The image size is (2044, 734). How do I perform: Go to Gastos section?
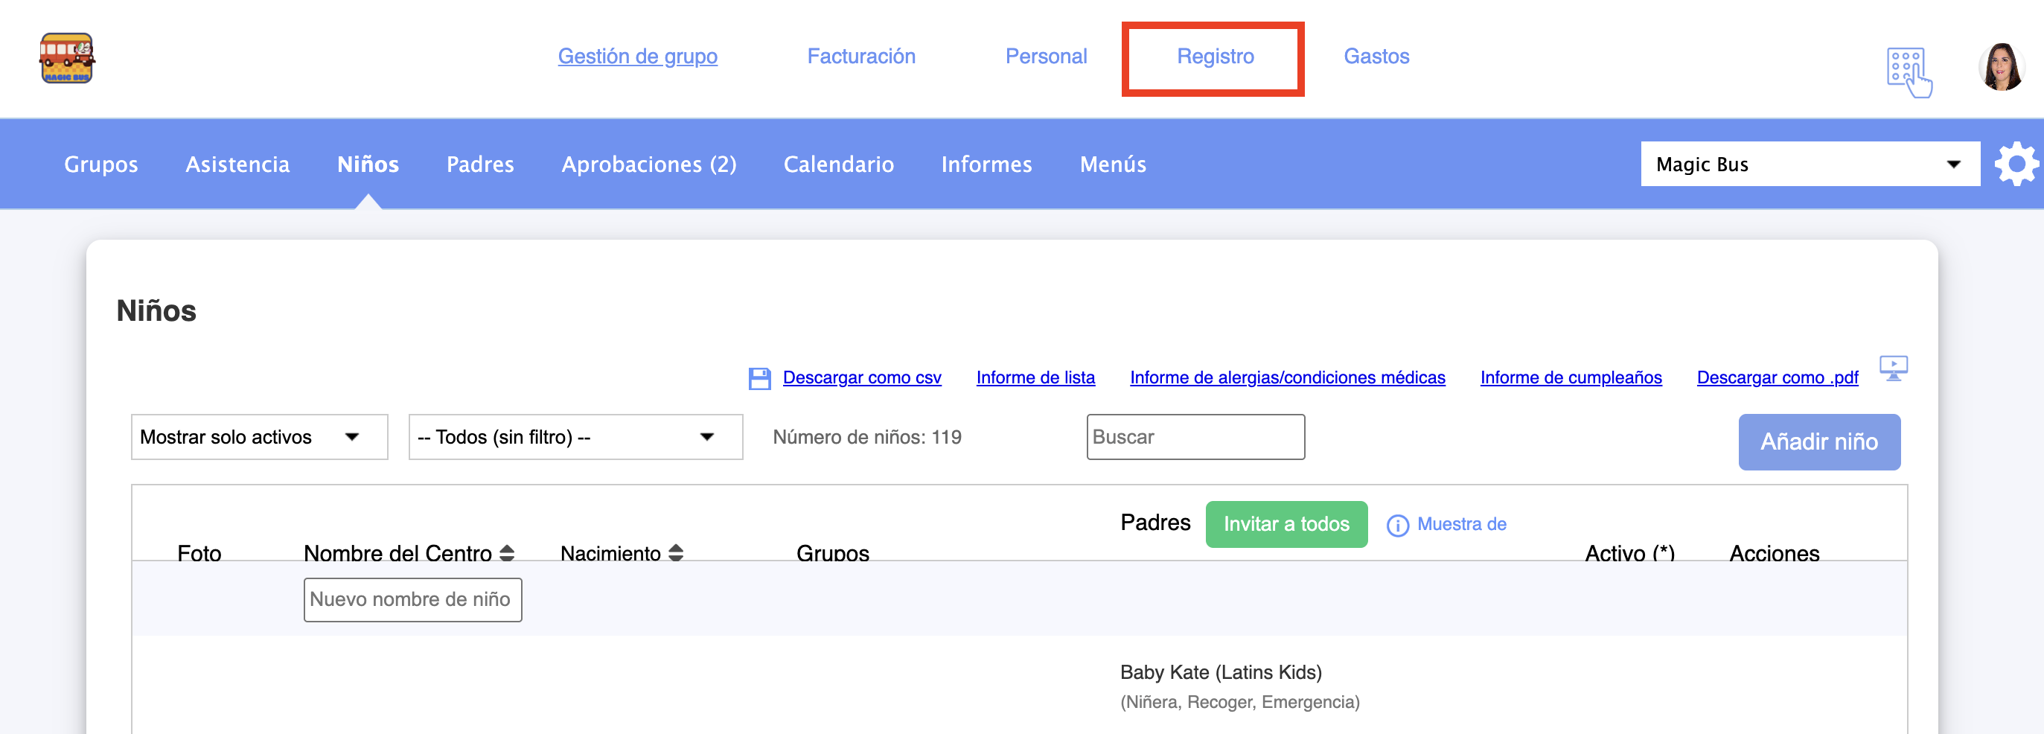point(1376,57)
